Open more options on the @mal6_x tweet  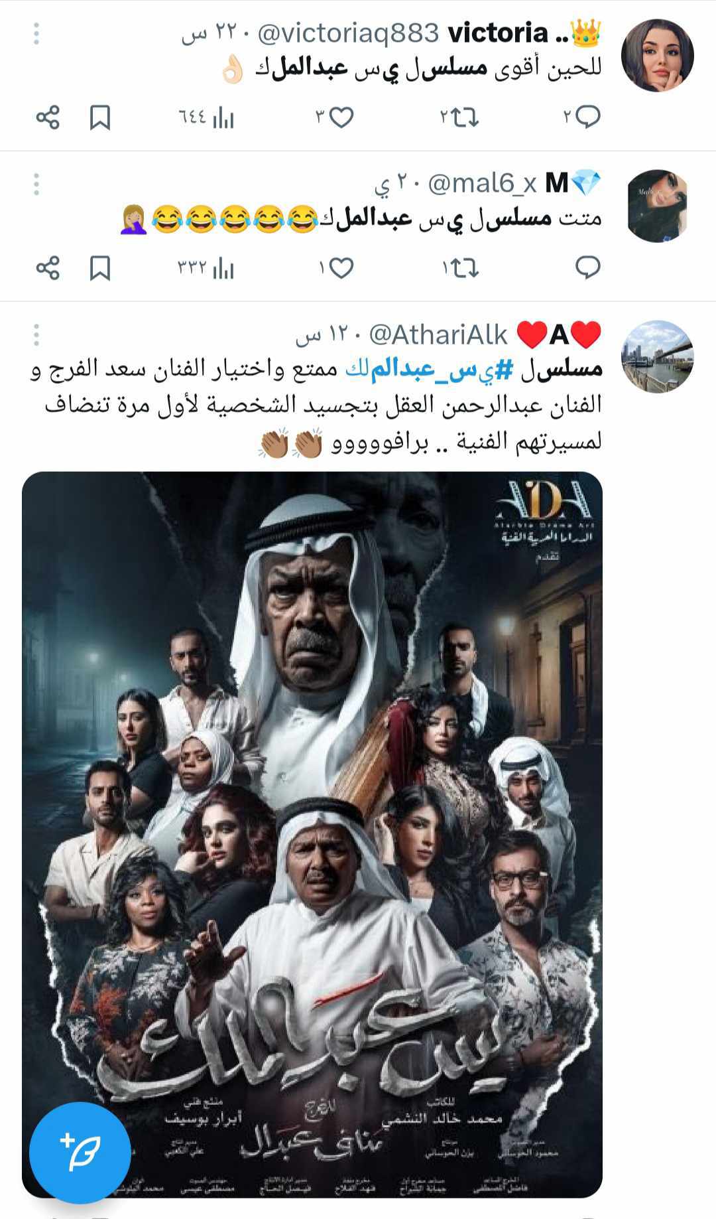[36, 184]
